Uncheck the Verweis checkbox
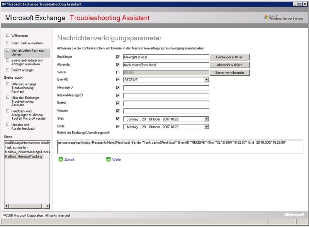309x227 pixels. pyautogui.click(x=118, y=111)
